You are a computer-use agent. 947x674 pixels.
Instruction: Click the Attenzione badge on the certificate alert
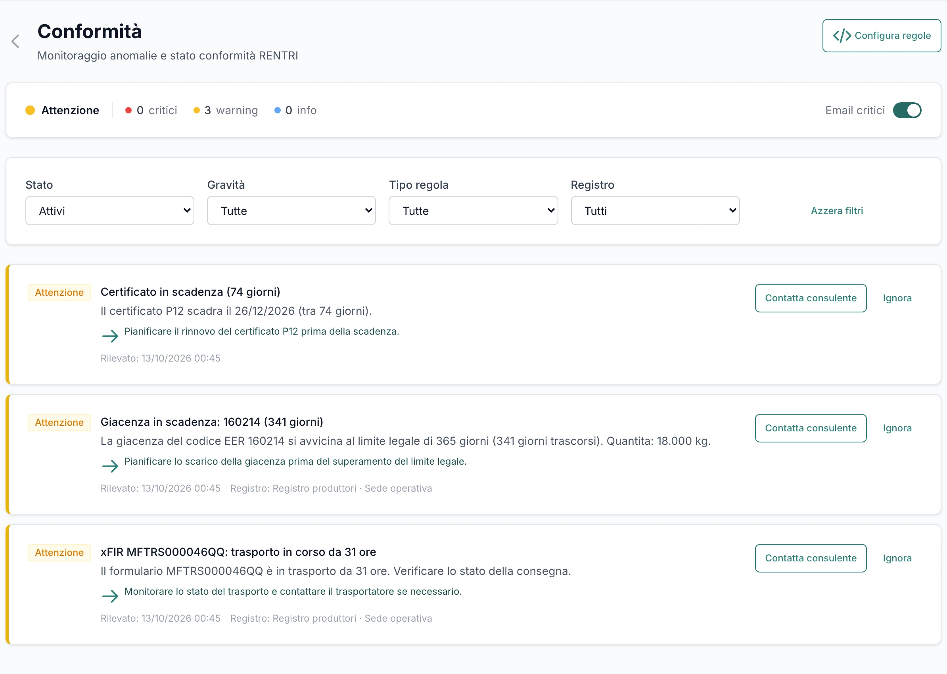(x=59, y=293)
